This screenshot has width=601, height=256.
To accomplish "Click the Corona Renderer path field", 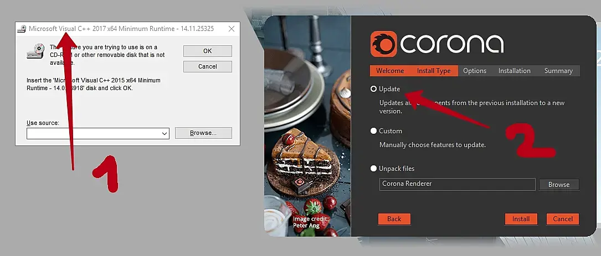I will tap(458, 184).
